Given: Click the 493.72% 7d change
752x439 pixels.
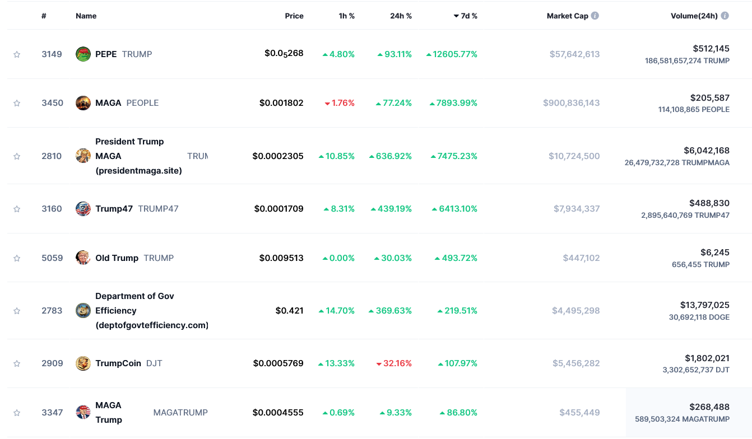Looking at the screenshot, I should (456, 258).
